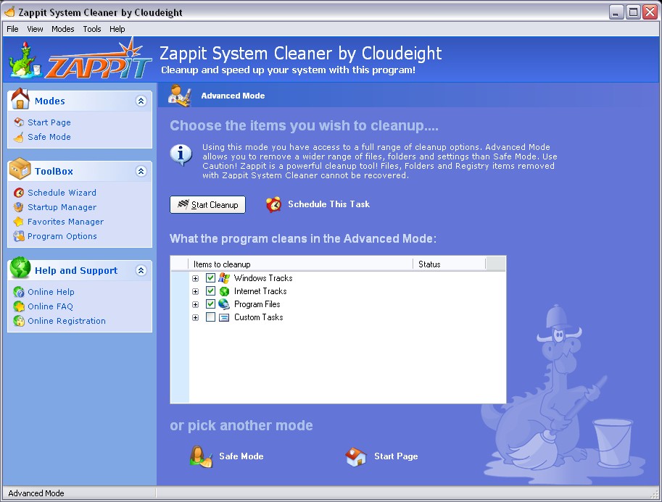
Task: Click the Safe Mode text at bottom
Action: tap(241, 456)
